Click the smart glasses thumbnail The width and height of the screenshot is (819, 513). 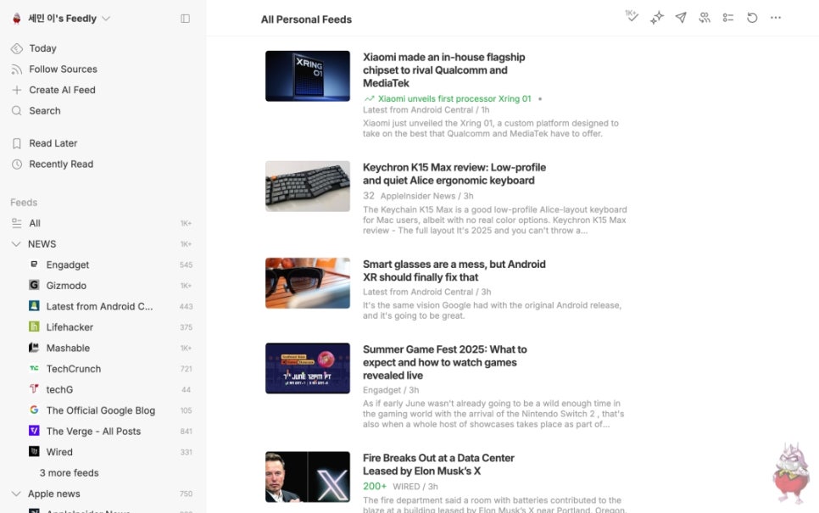[x=308, y=282]
